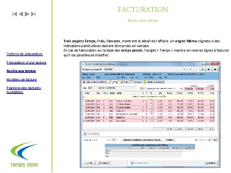Go to the first help page arrow

(x=15, y=14)
